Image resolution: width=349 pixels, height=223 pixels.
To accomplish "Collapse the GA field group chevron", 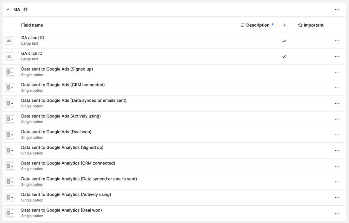I will pos(8,10).
